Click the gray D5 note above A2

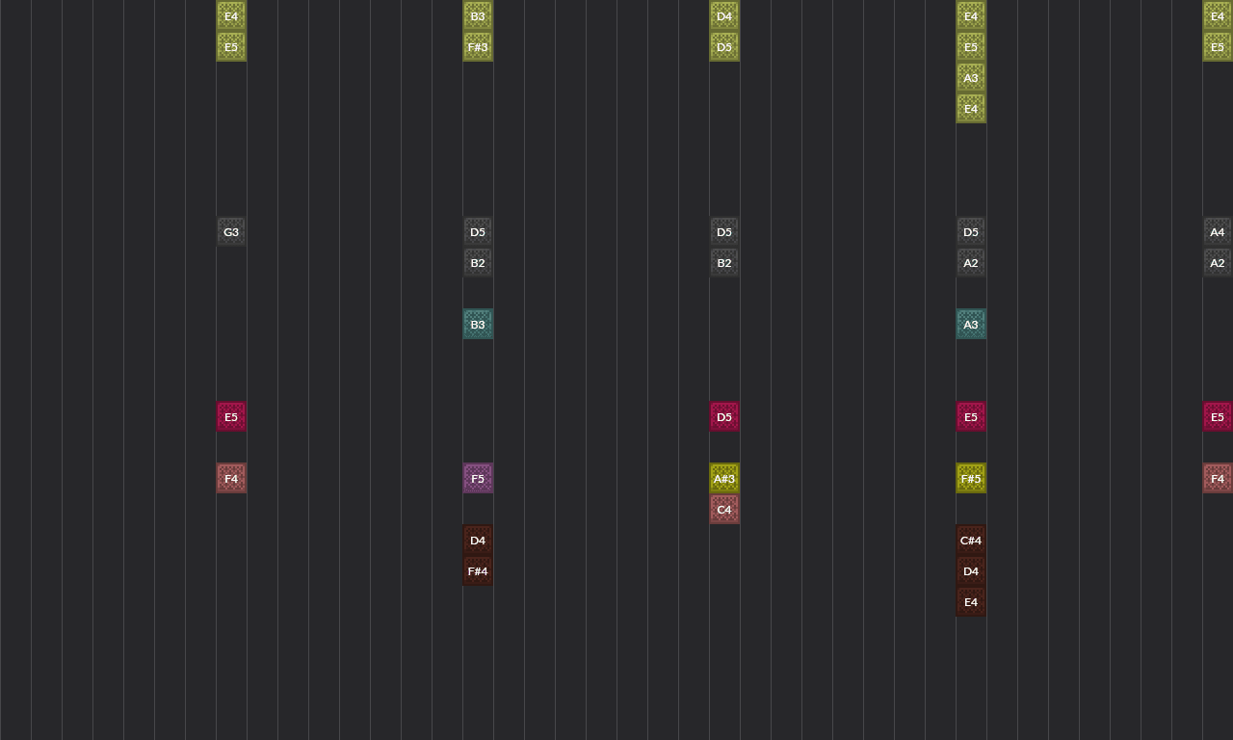[971, 231]
